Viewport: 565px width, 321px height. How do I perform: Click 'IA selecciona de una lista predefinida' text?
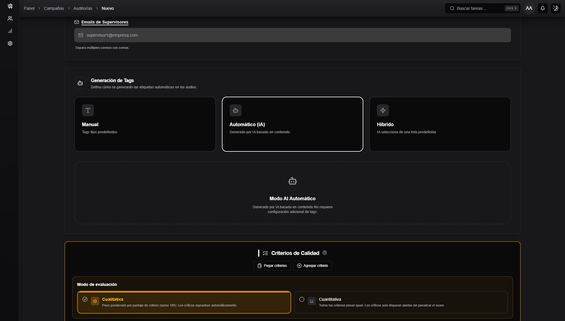[406, 132]
